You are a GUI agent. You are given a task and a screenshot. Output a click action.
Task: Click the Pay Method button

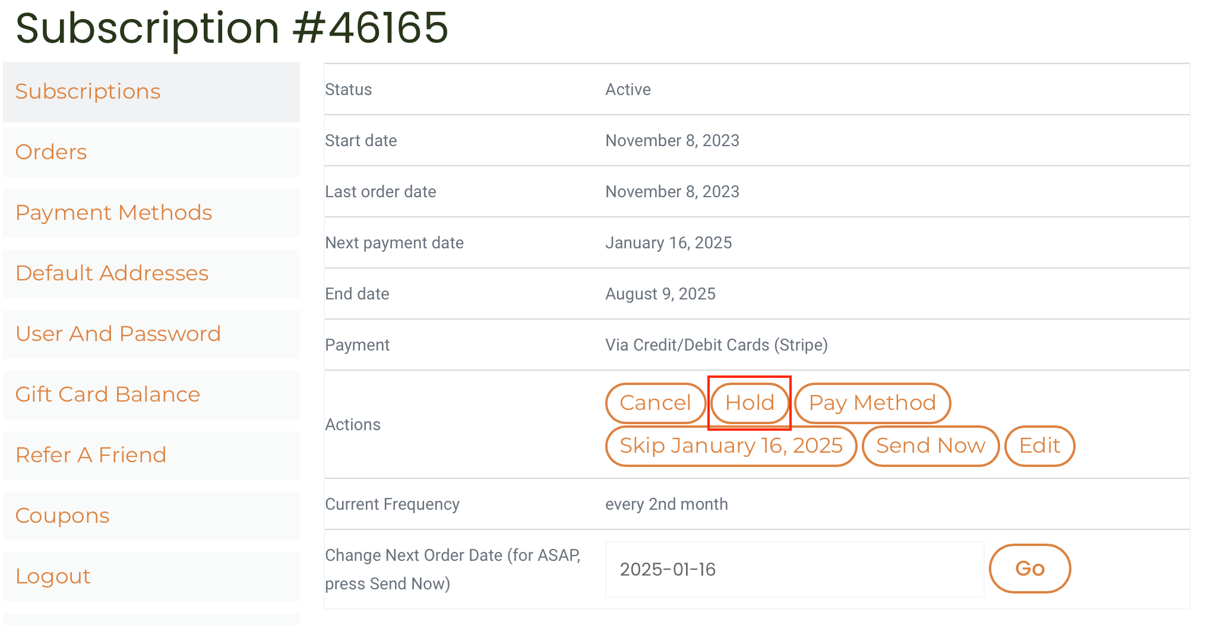coord(872,403)
